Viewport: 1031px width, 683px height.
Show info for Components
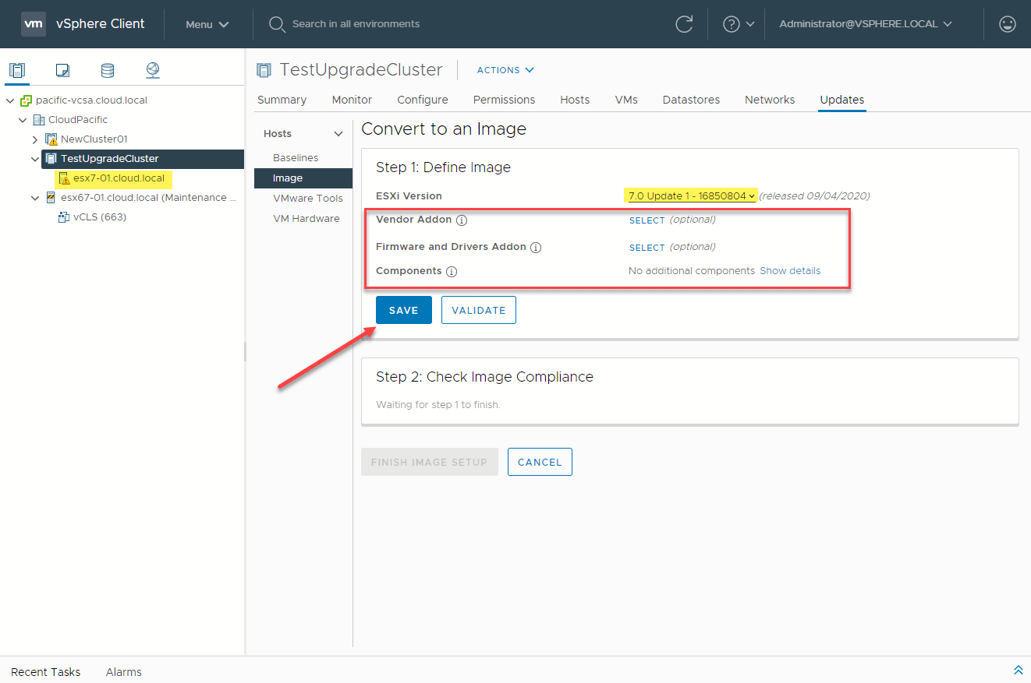coord(452,272)
